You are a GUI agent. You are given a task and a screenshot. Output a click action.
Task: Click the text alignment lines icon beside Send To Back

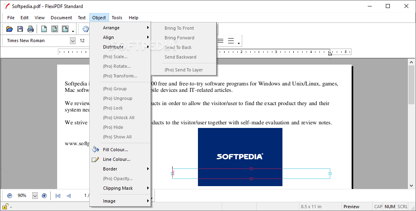coord(220,41)
